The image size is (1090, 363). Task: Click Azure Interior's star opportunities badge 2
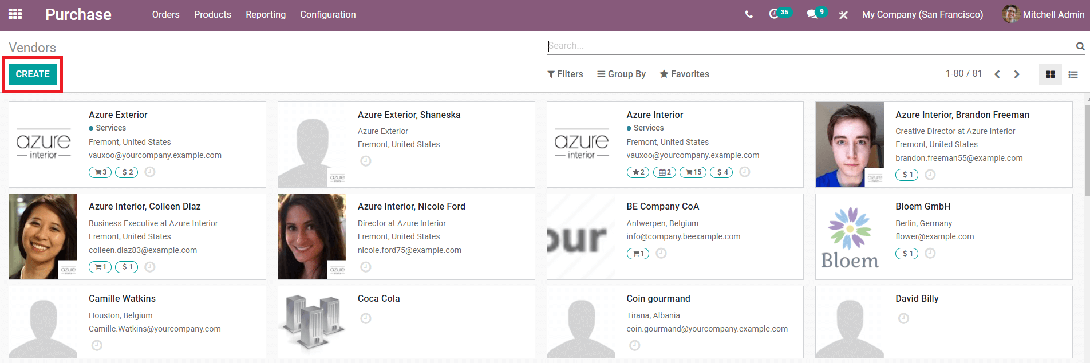638,172
